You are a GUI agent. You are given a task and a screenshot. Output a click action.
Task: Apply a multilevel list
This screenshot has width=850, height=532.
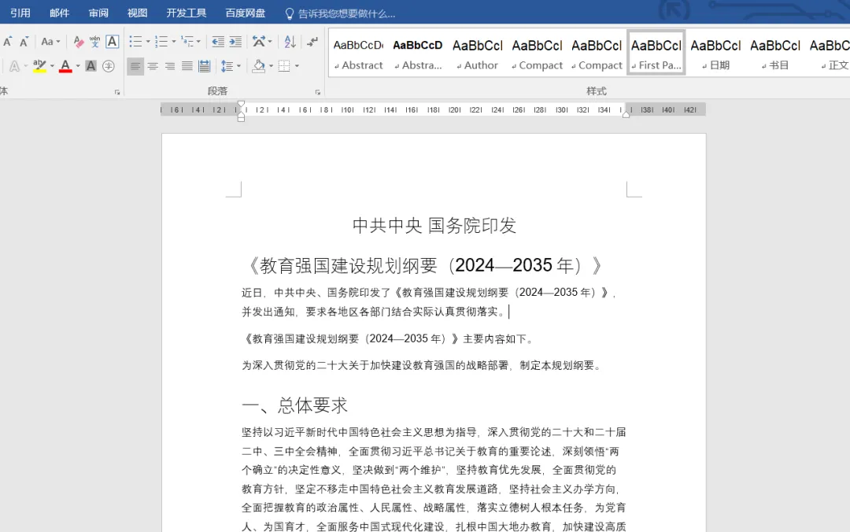pos(187,42)
